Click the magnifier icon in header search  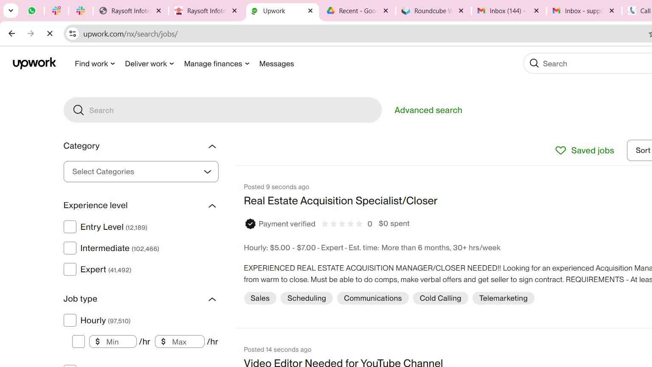[534, 63]
